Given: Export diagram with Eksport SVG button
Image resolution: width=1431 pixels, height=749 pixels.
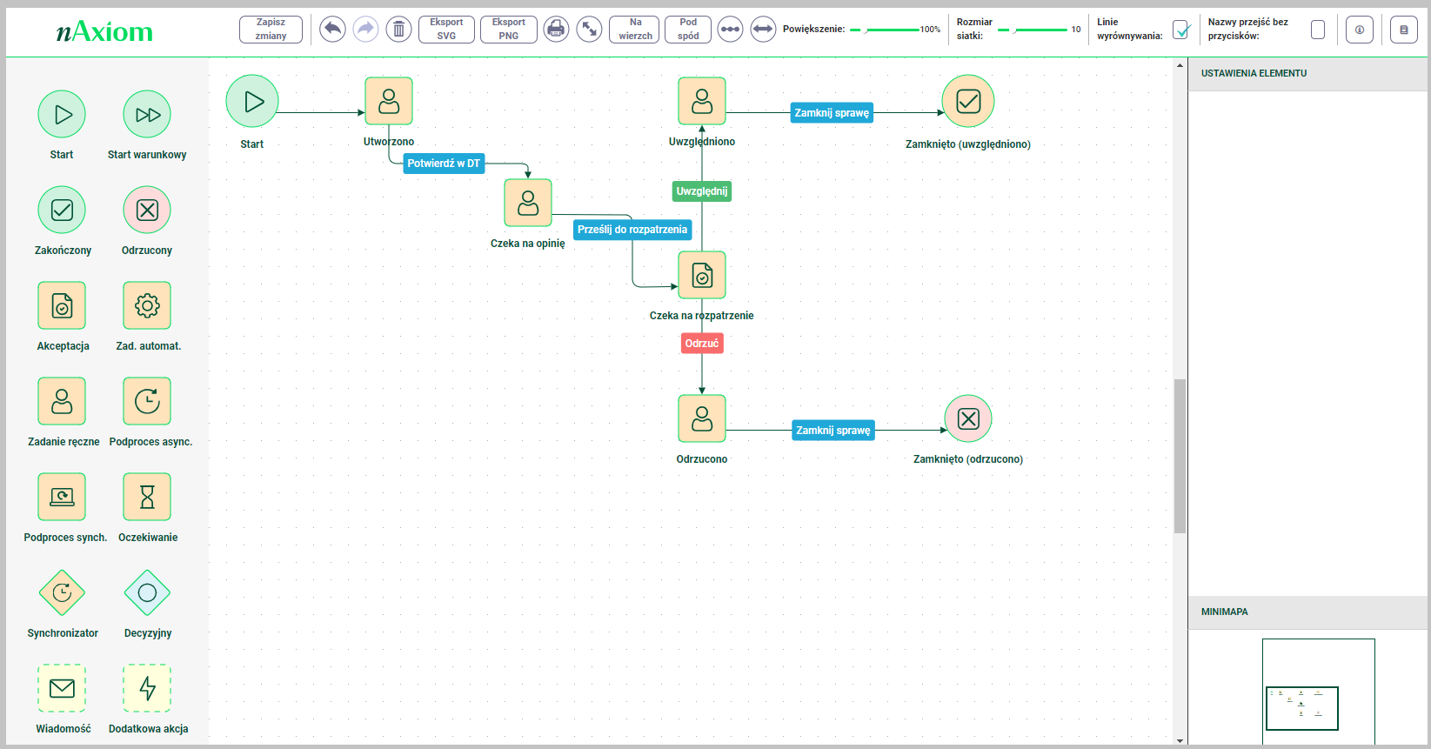Looking at the screenshot, I should tap(446, 30).
